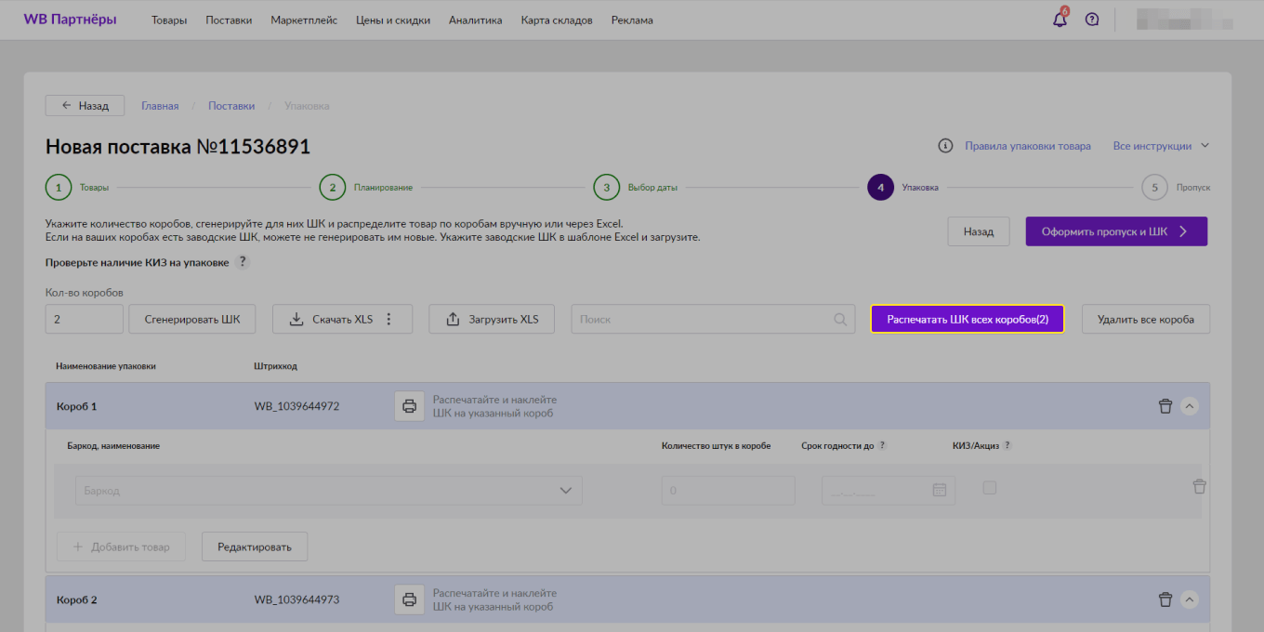Open the Аналитика menu item
Image resolution: width=1264 pixels, height=632 pixels.
[475, 20]
